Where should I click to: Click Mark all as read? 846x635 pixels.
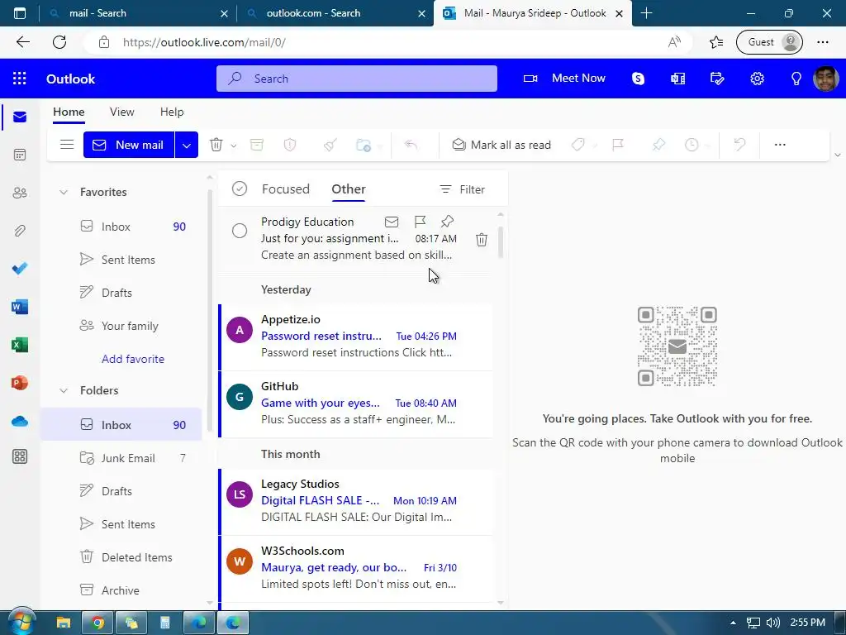501,145
